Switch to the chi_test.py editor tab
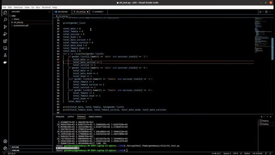The image size is (275, 155). click(81, 12)
